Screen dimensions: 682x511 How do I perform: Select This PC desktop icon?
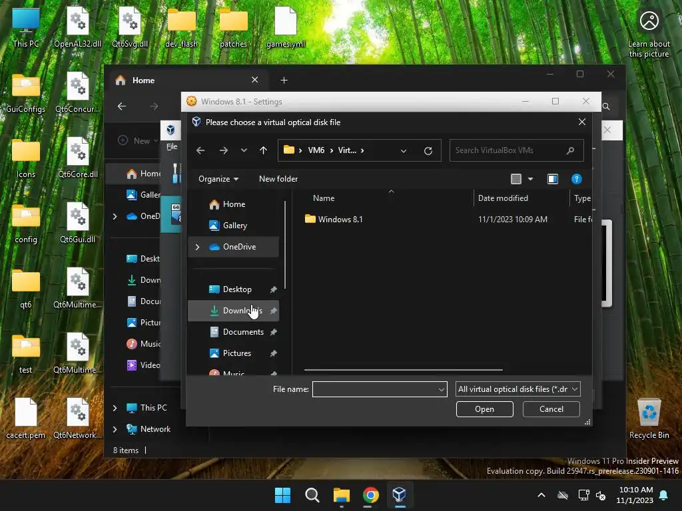click(x=26, y=27)
